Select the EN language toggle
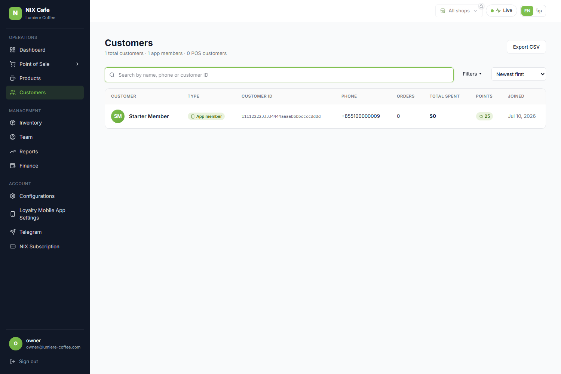 [x=527, y=11]
